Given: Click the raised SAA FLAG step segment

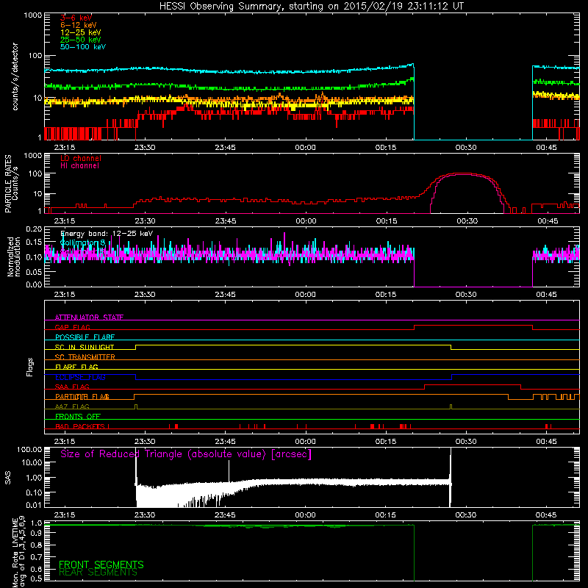Looking at the screenshot, I should pyautogui.click(x=473, y=384).
